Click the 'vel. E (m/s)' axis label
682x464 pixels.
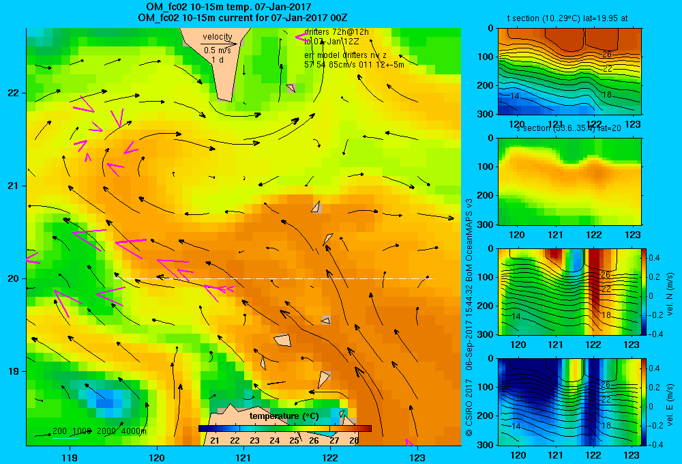coord(670,404)
